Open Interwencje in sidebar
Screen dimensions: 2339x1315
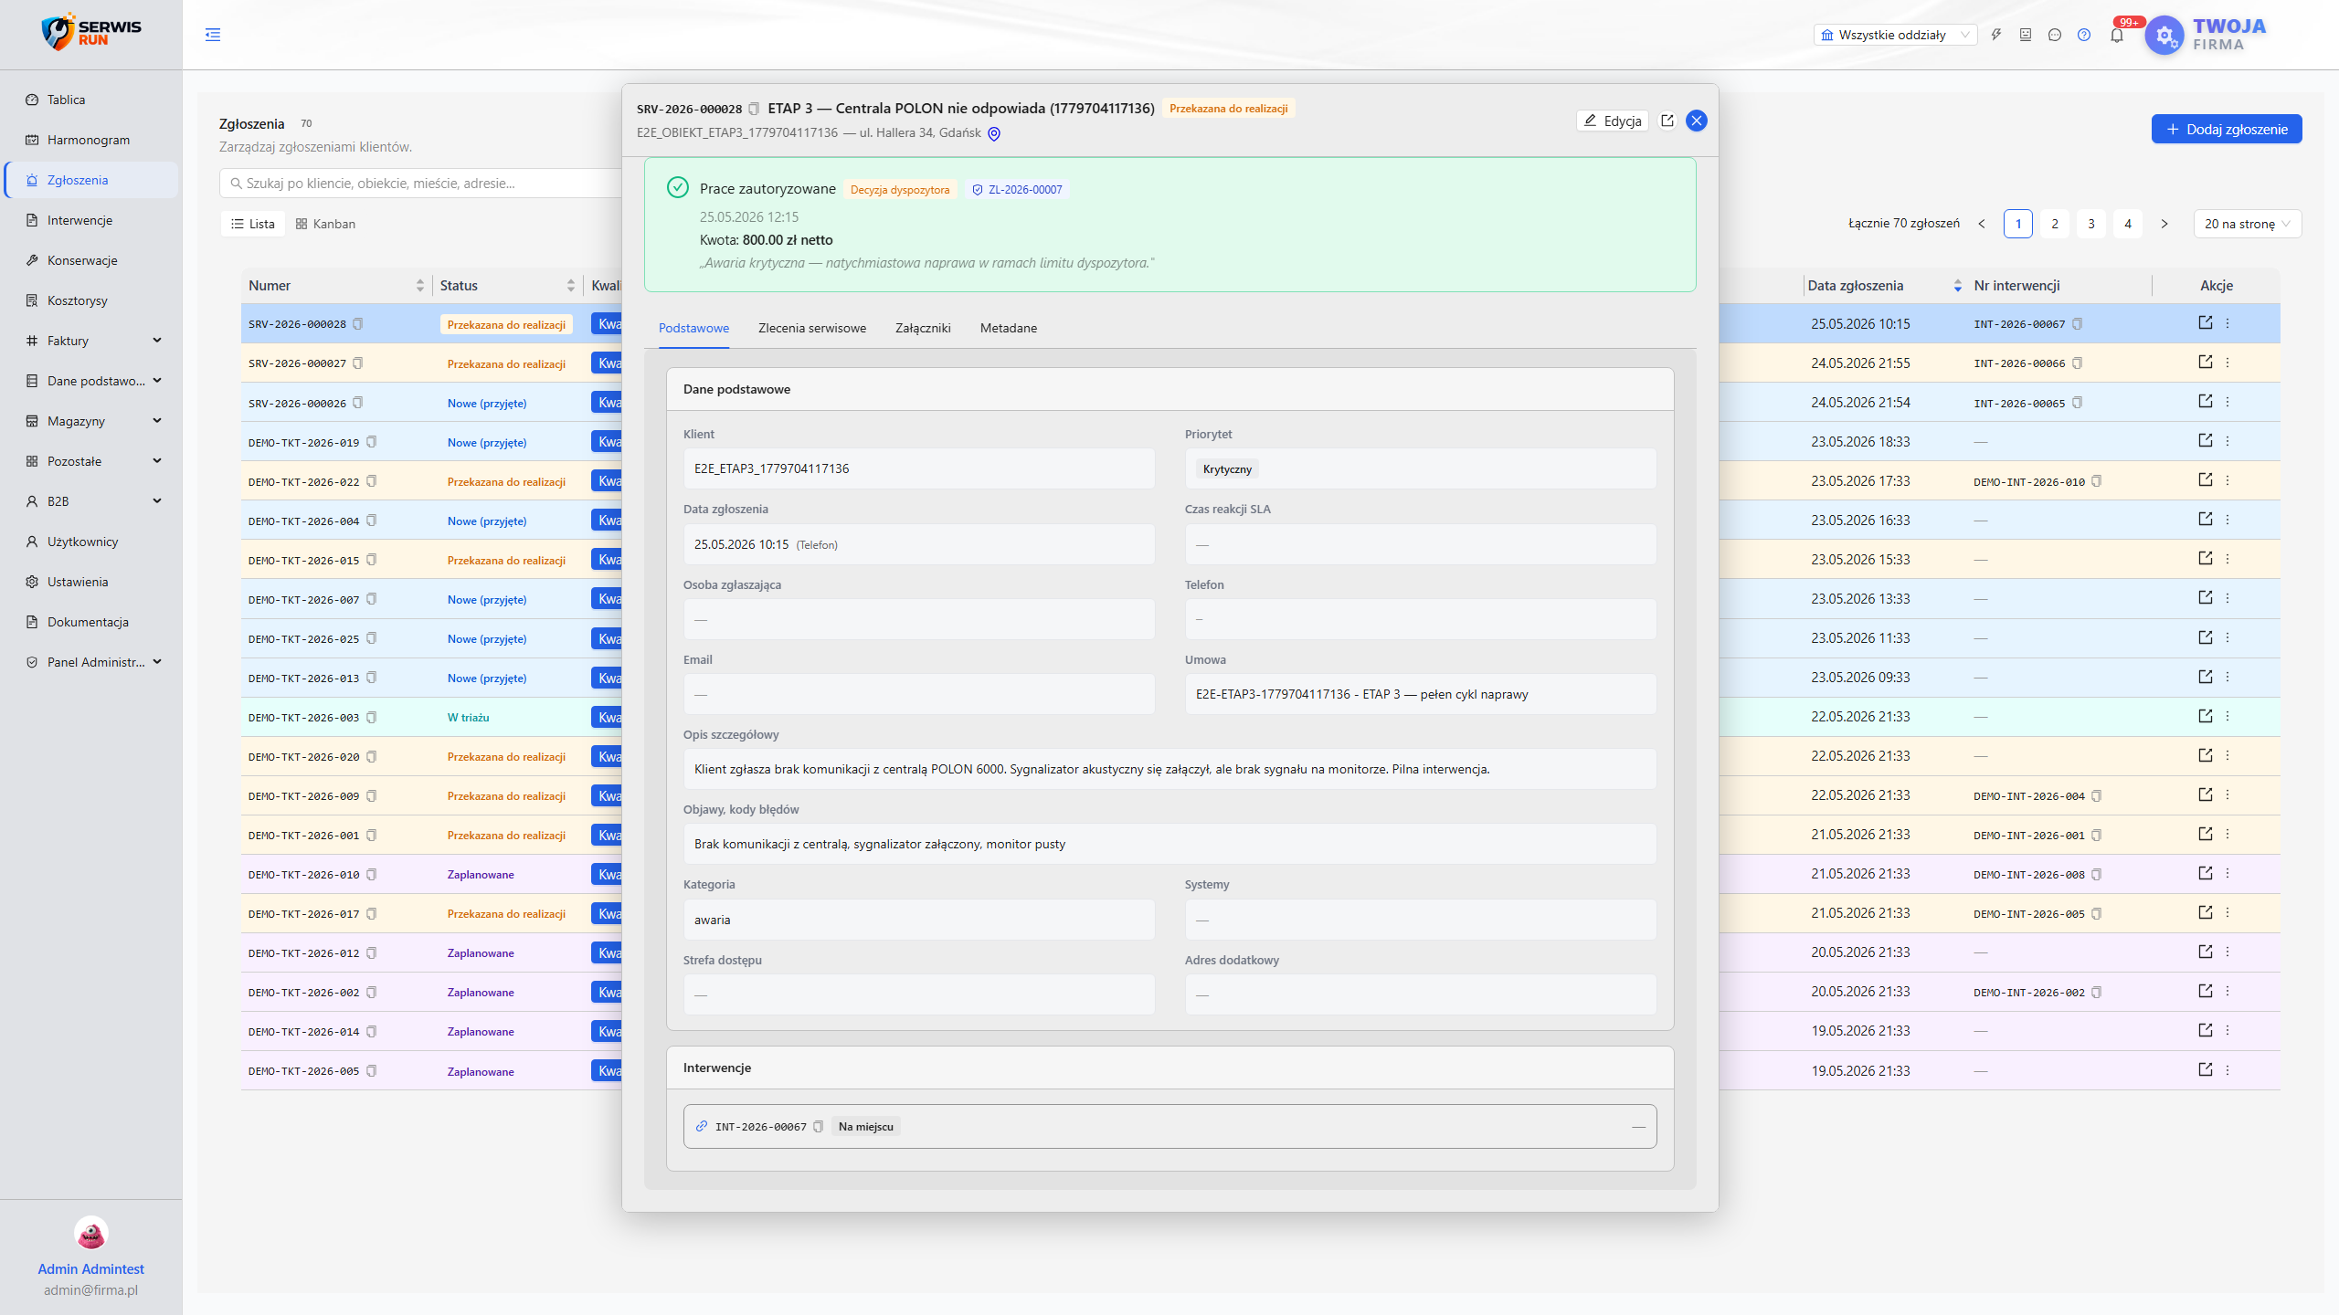tap(91, 220)
